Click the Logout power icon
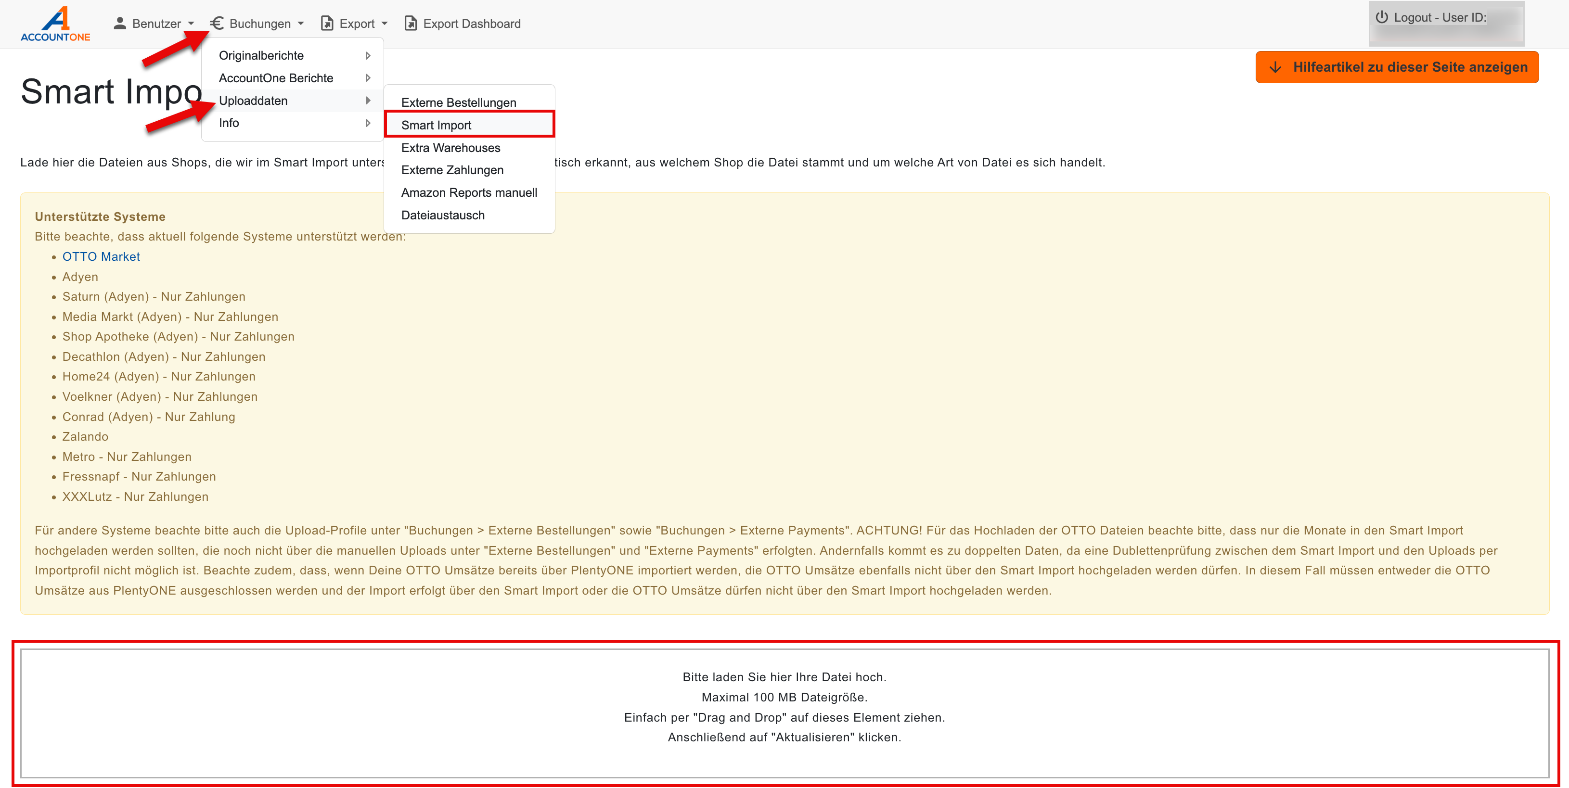 point(1381,17)
